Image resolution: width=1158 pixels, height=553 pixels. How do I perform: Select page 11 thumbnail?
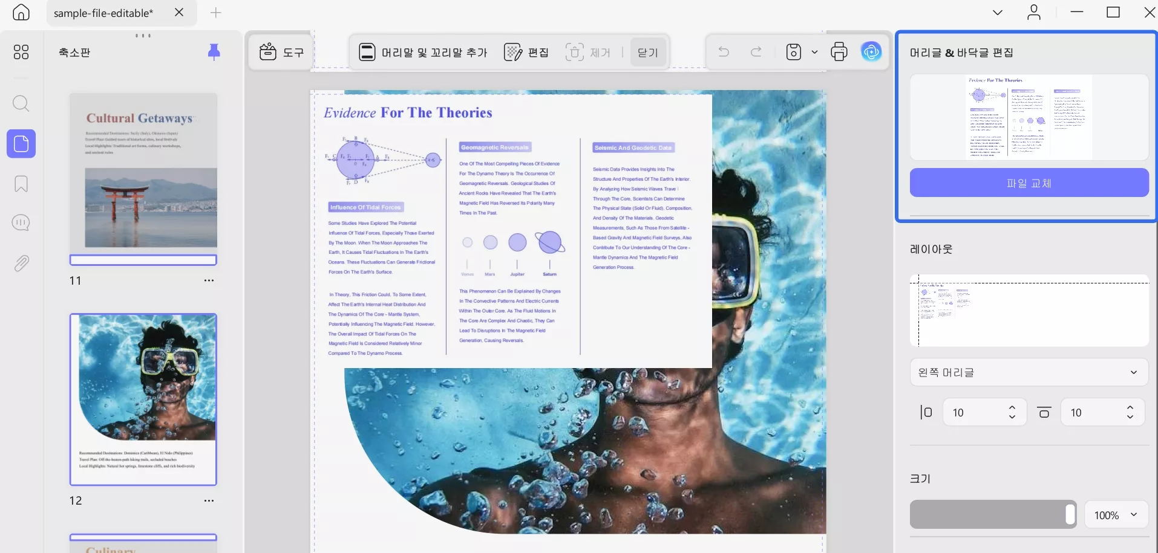click(x=143, y=179)
